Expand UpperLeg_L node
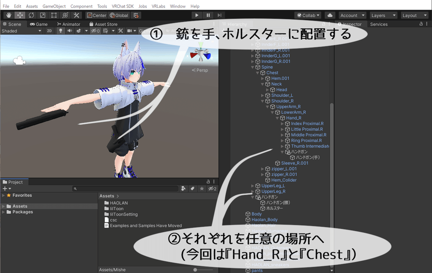 point(253,186)
